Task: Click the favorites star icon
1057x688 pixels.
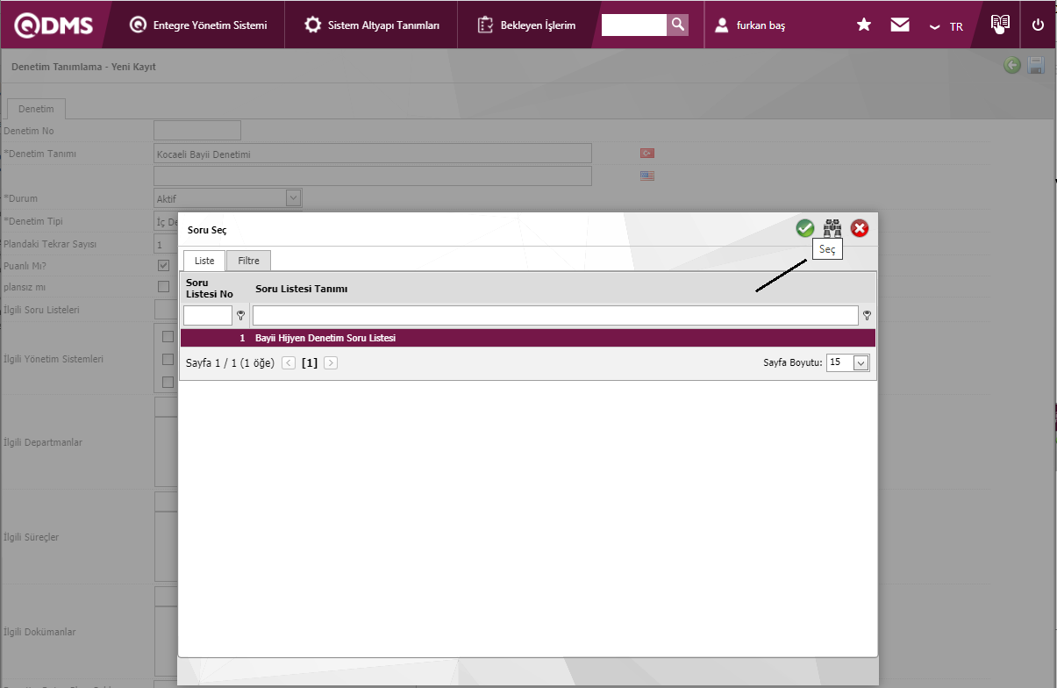Action: pyautogui.click(x=864, y=25)
